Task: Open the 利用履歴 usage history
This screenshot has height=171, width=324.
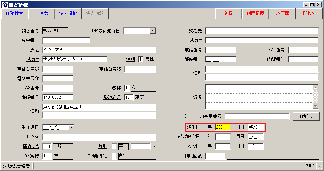Action: click(x=255, y=14)
